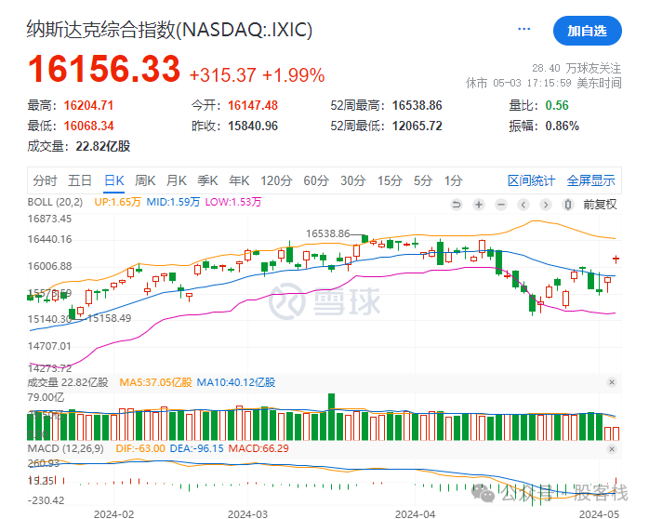Click the 量比 value 0.56
Viewport: 649px width, 519px height.
click(x=557, y=105)
